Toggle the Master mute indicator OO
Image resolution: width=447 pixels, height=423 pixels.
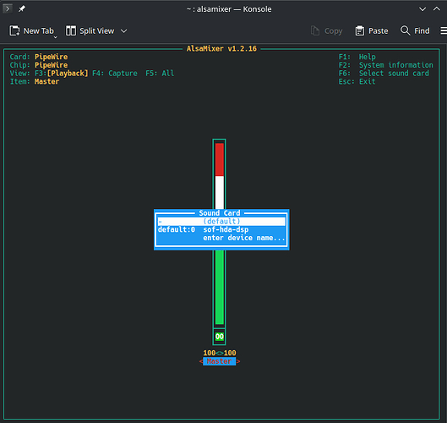219,337
